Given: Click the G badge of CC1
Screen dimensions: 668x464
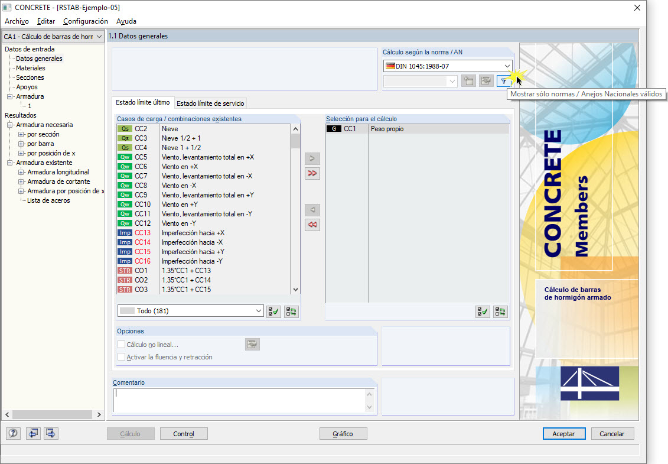Looking at the screenshot, I should pyautogui.click(x=334, y=129).
